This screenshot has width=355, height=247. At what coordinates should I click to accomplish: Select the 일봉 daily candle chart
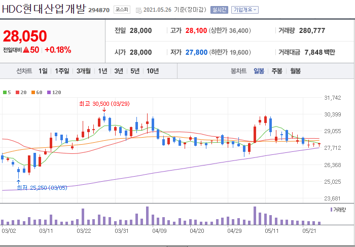[x=259, y=71]
